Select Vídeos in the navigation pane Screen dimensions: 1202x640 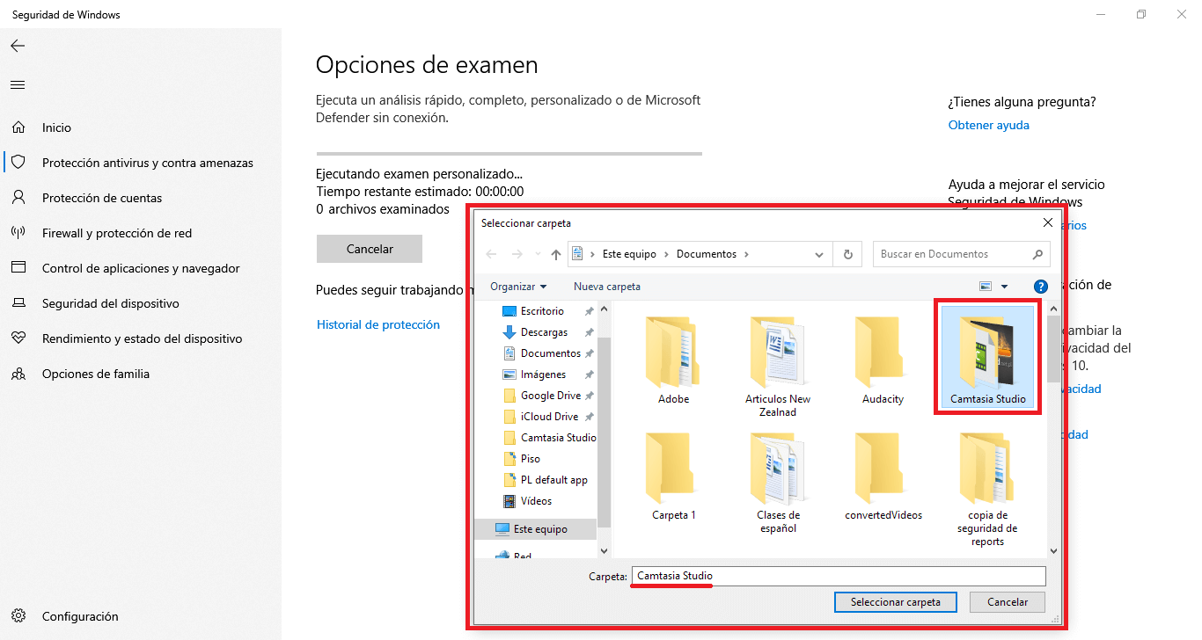536,501
